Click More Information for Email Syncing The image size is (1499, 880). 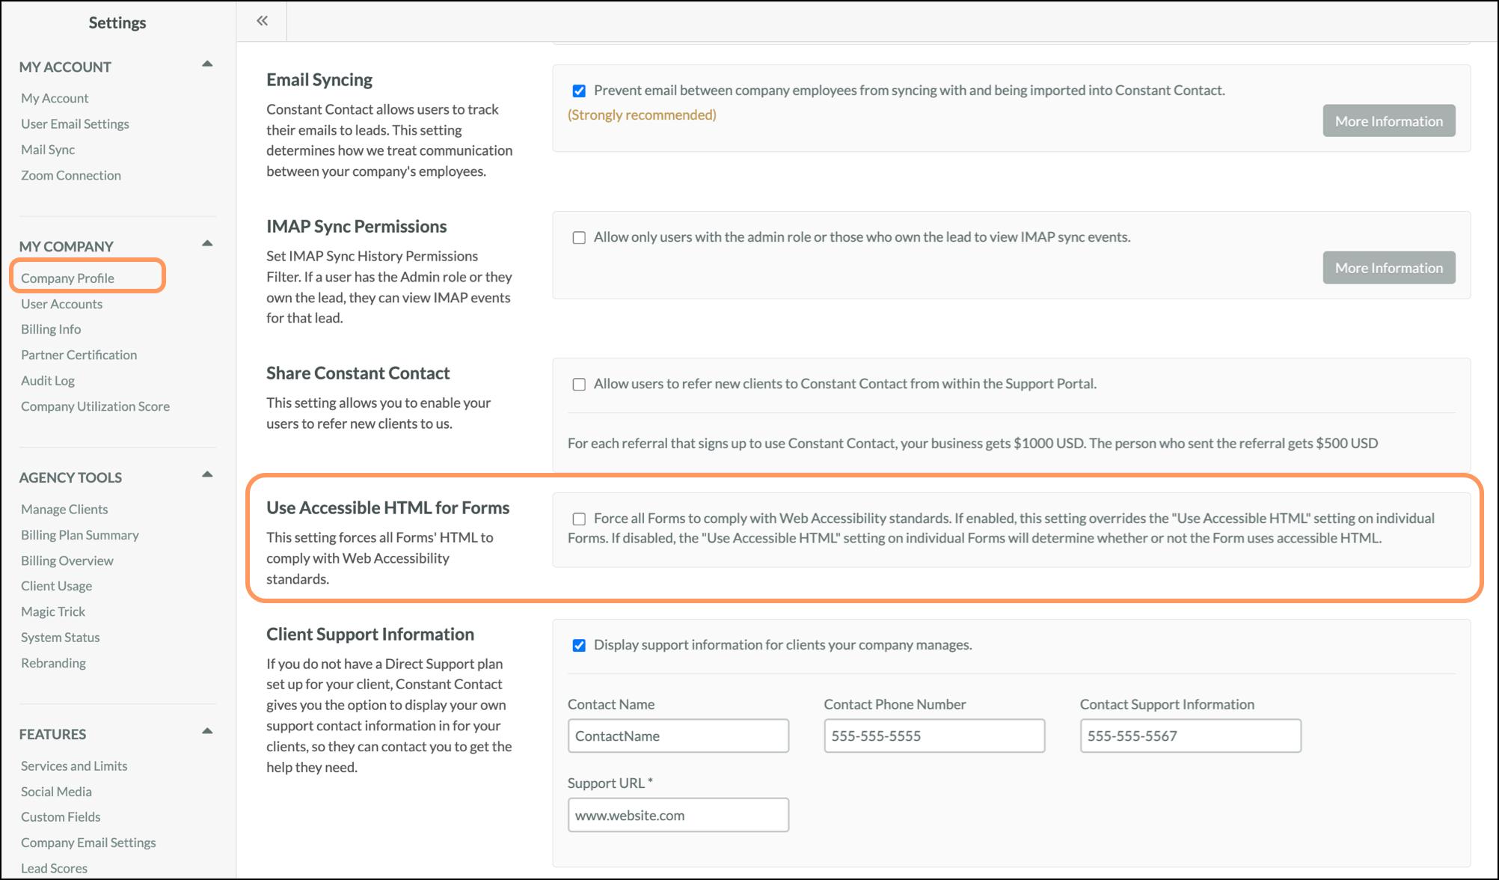[x=1389, y=121]
